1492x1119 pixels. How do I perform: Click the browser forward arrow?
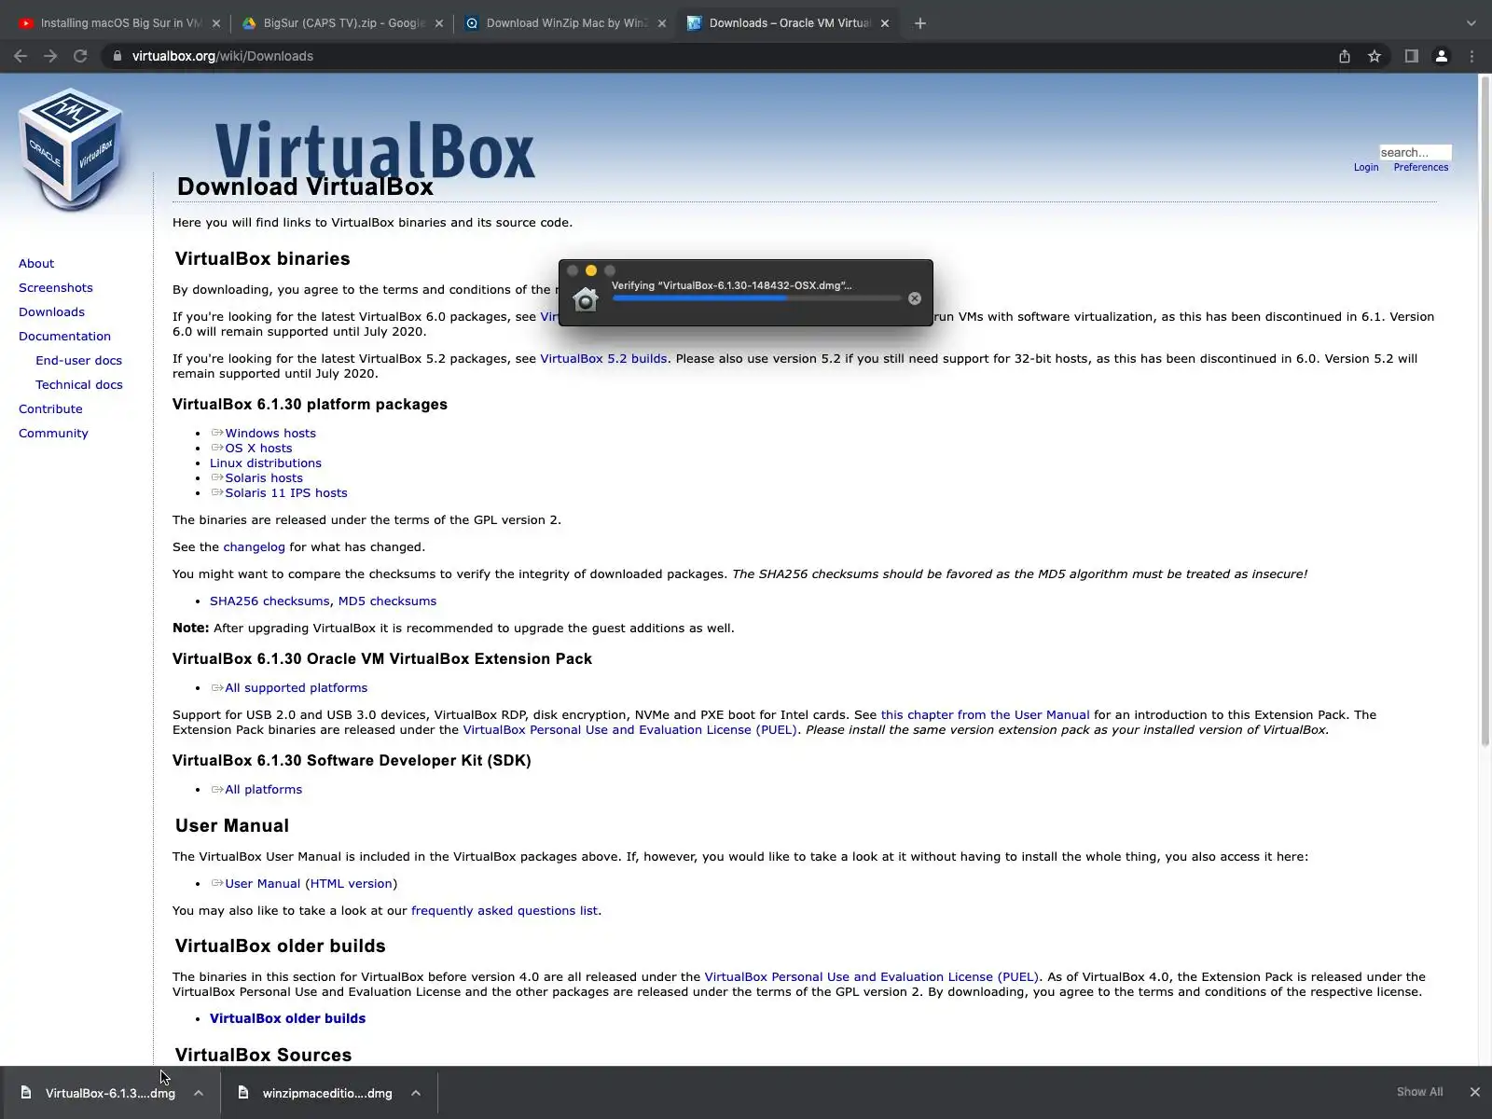[x=50, y=56]
